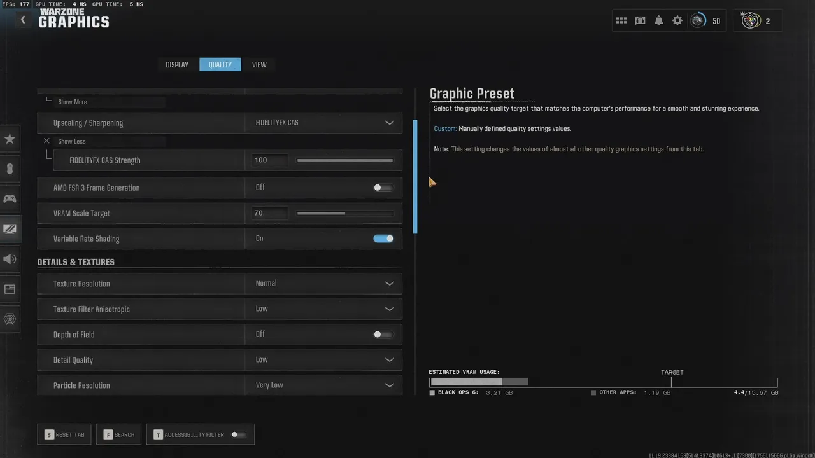Open Controller settings sidebar icon
Image resolution: width=815 pixels, height=458 pixels.
(10, 199)
